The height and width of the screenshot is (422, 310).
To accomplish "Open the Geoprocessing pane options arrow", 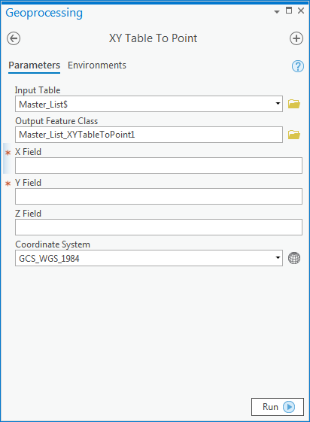I will [x=277, y=12].
